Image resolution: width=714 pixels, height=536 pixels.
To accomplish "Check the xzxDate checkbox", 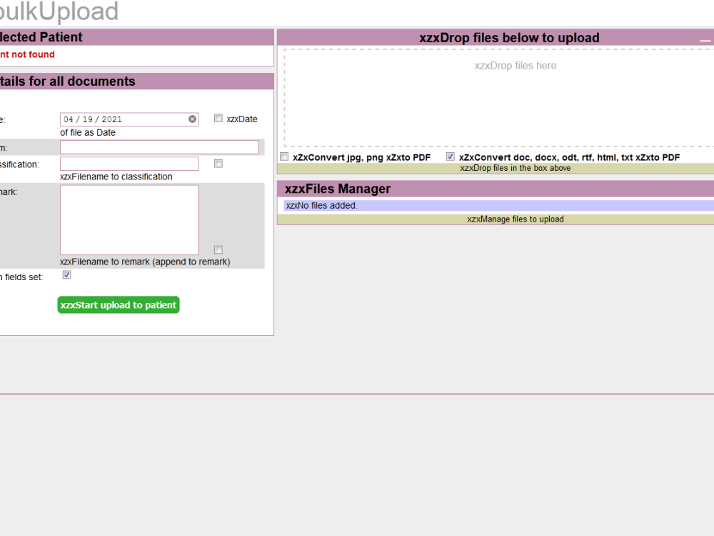I will point(218,118).
